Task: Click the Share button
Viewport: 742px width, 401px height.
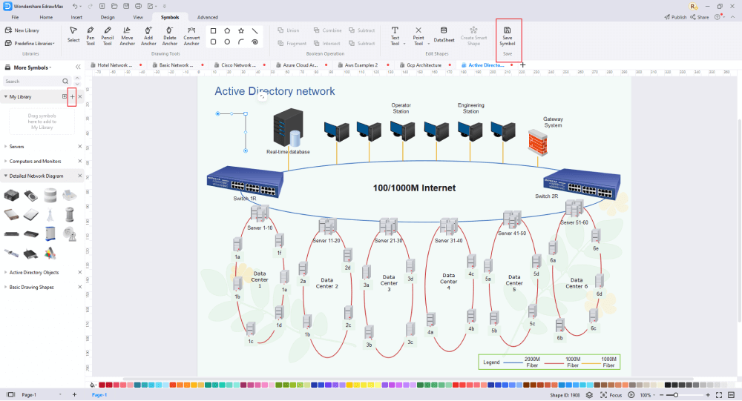Action: pos(700,17)
